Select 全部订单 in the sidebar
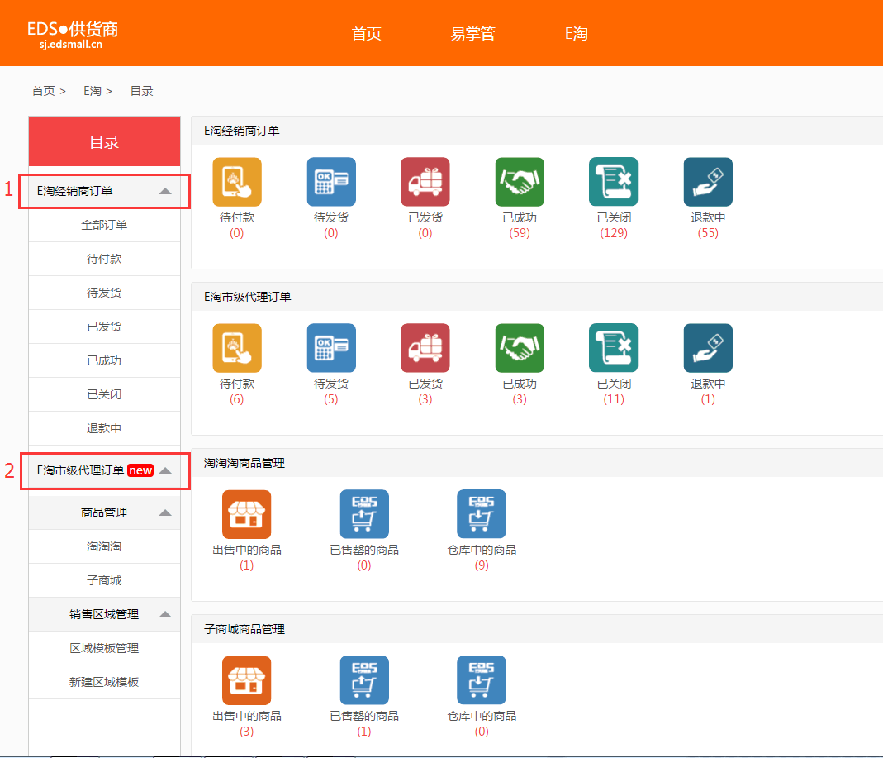 [x=104, y=225]
